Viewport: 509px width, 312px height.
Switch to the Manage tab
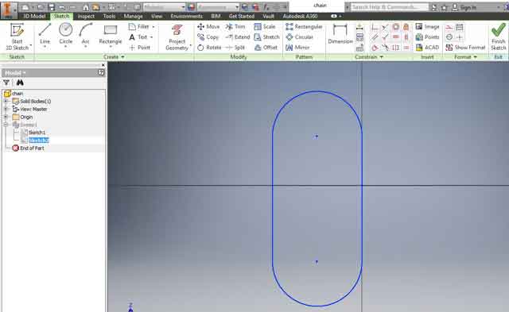point(133,16)
